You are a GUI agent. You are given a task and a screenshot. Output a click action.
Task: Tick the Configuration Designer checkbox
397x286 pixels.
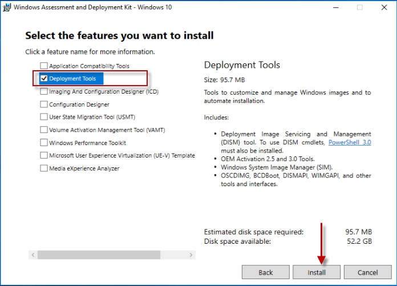(x=44, y=104)
